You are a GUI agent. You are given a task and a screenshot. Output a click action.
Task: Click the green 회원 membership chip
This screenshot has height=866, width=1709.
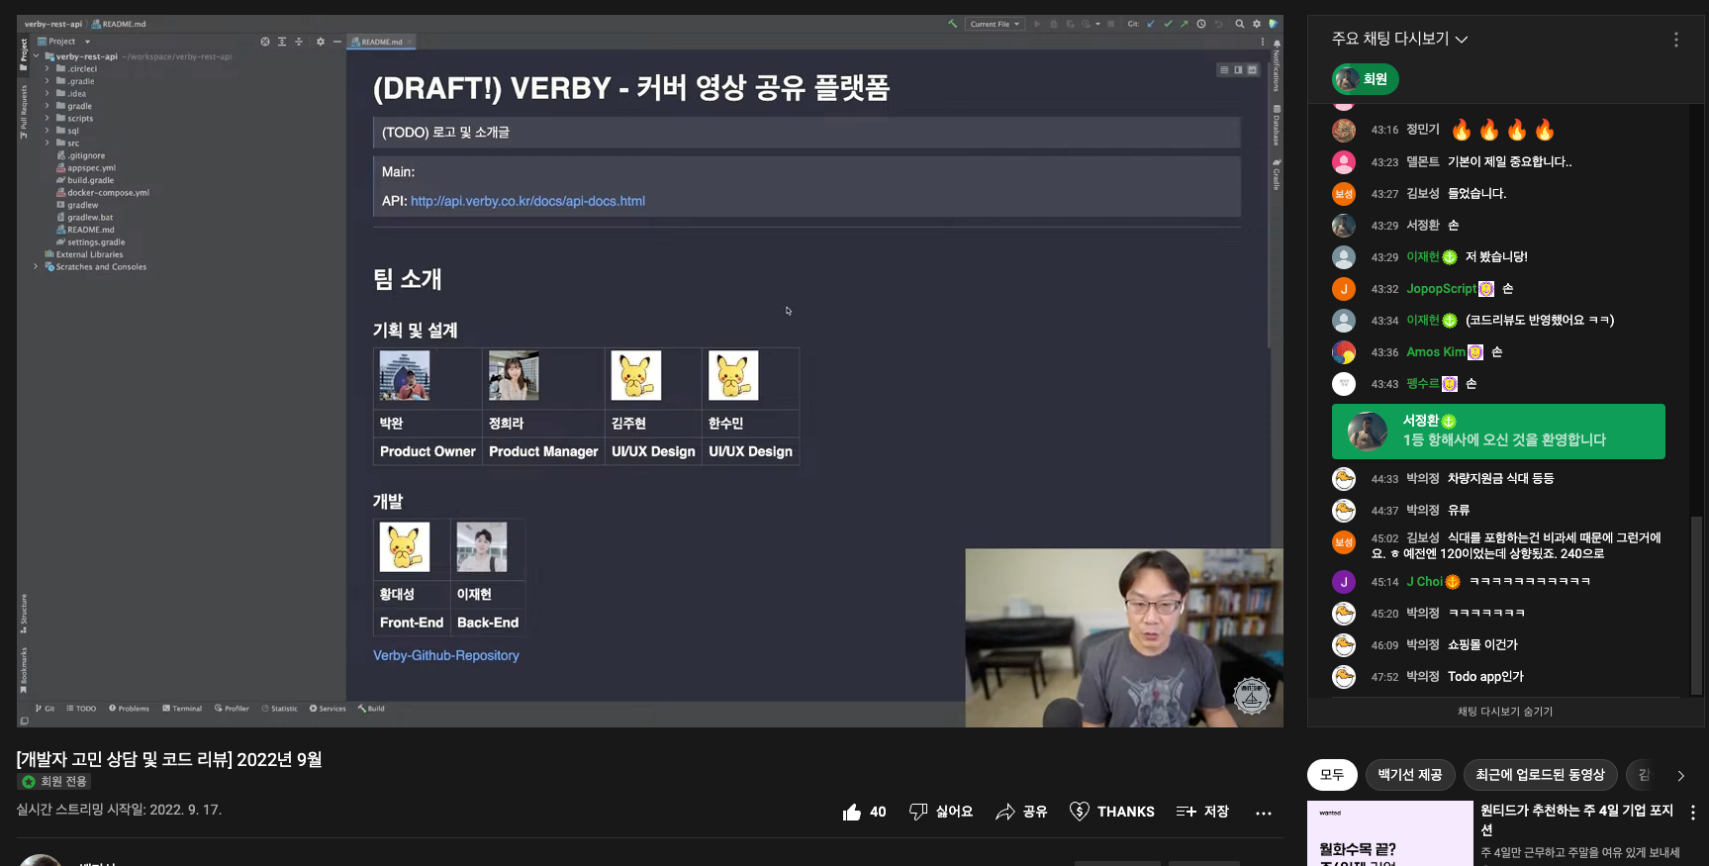click(x=1365, y=79)
